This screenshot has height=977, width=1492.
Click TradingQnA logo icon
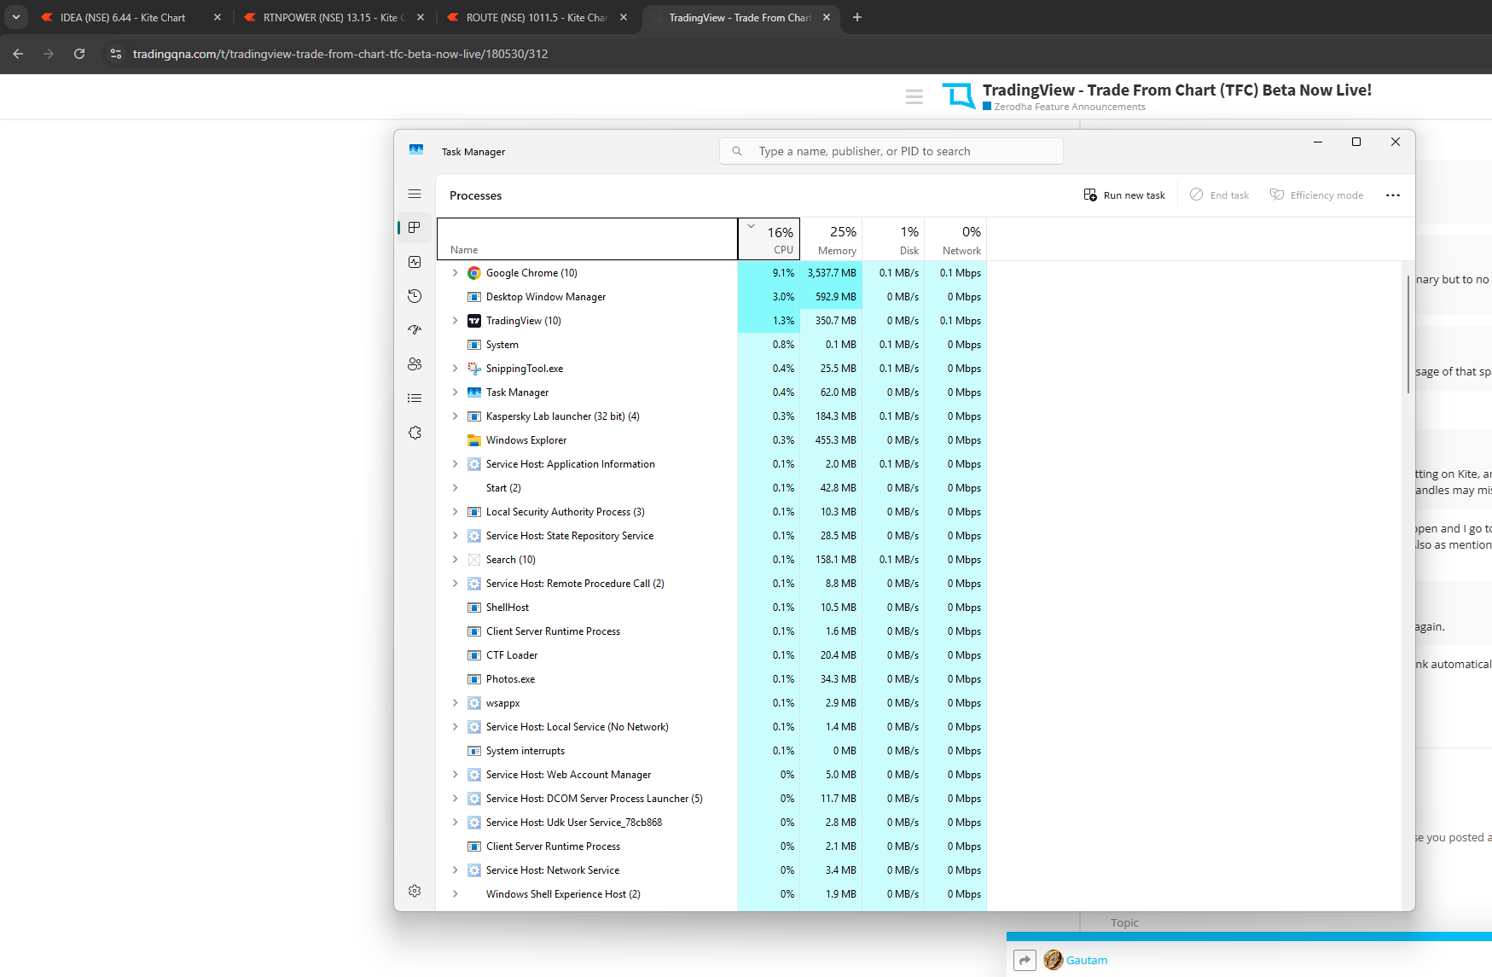point(959,96)
